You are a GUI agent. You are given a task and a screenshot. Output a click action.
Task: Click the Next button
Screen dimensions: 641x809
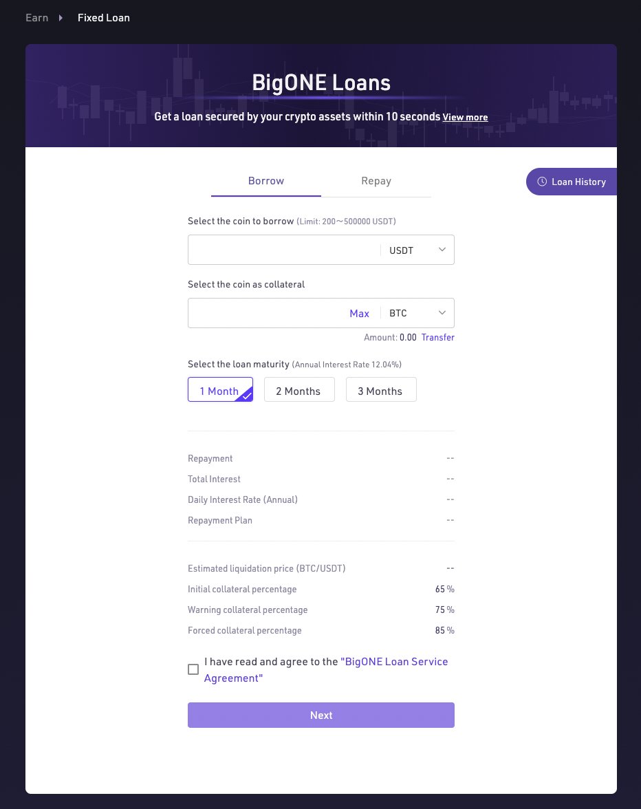pyautogui.click(x=320, y=715)
